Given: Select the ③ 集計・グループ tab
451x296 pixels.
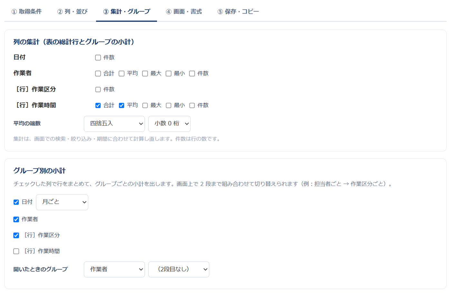Looking at the screenshot, I should [x=127, y=12].
